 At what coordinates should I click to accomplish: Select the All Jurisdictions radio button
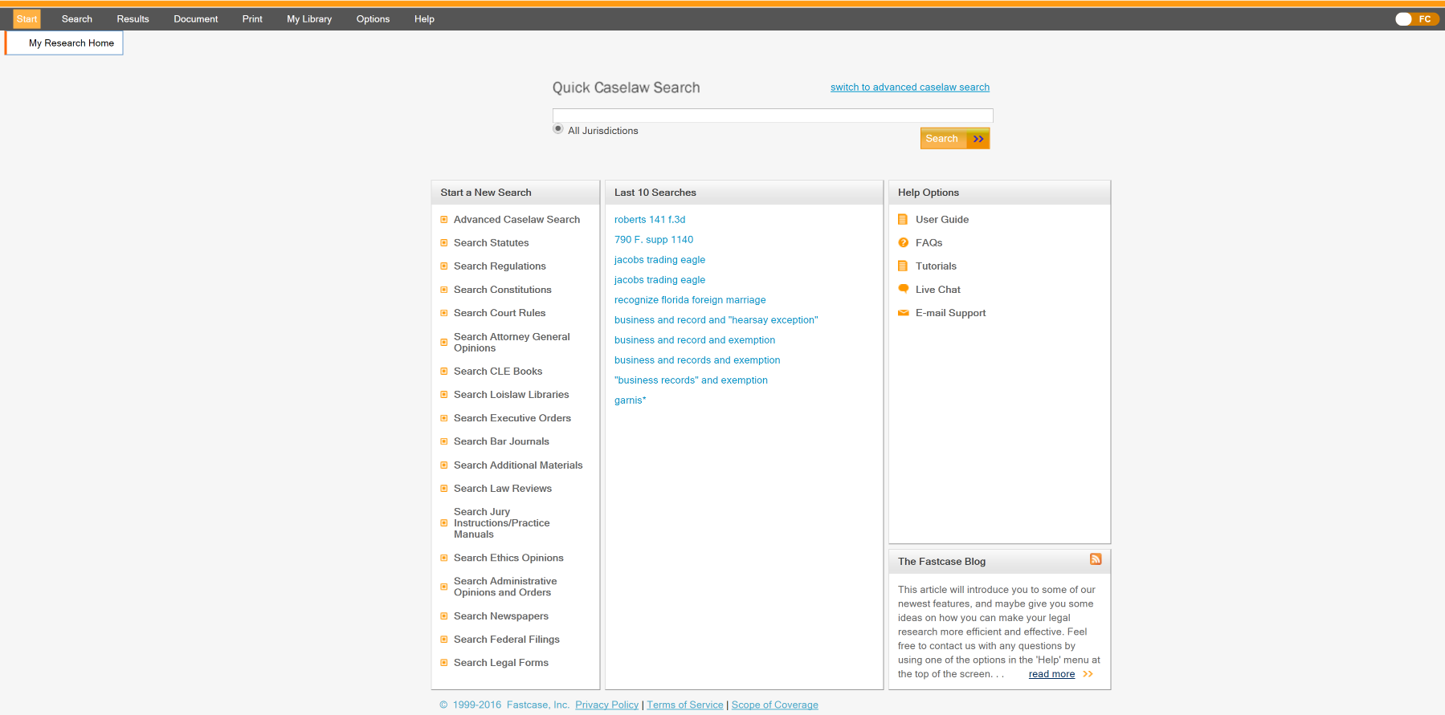click(x=558, y=129)
